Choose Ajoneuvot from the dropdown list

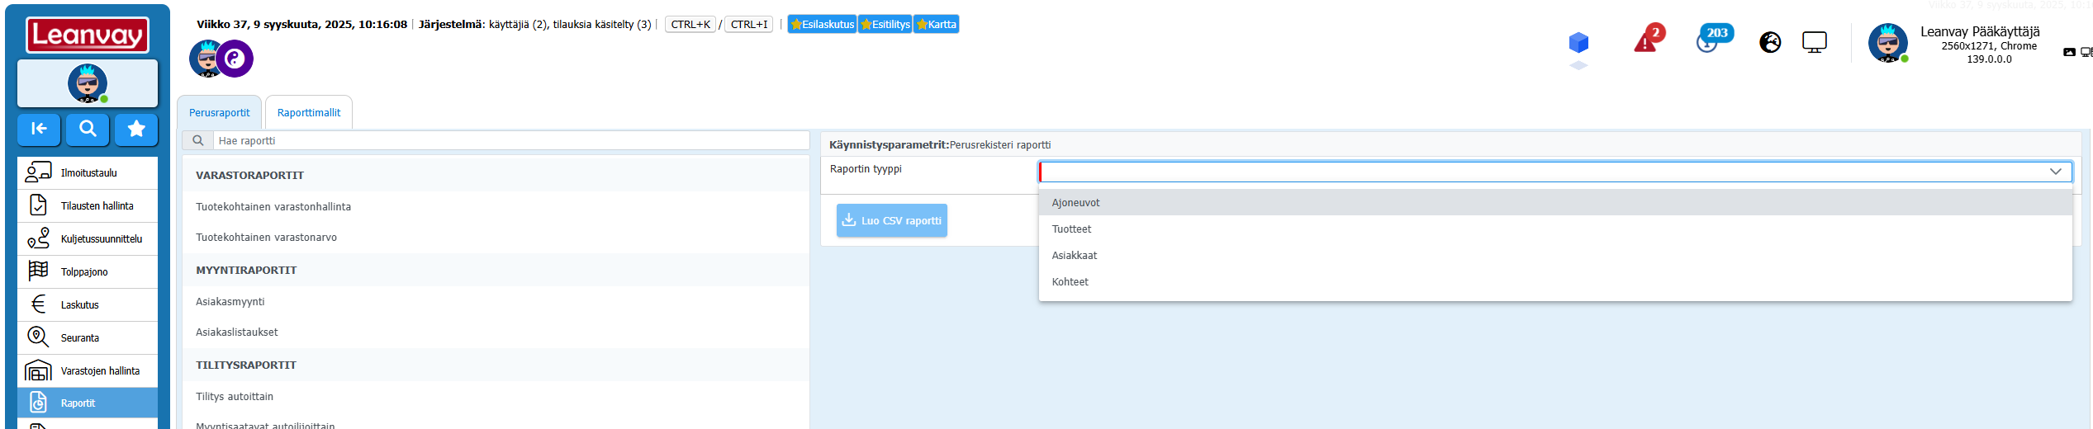coord(1075,203)
